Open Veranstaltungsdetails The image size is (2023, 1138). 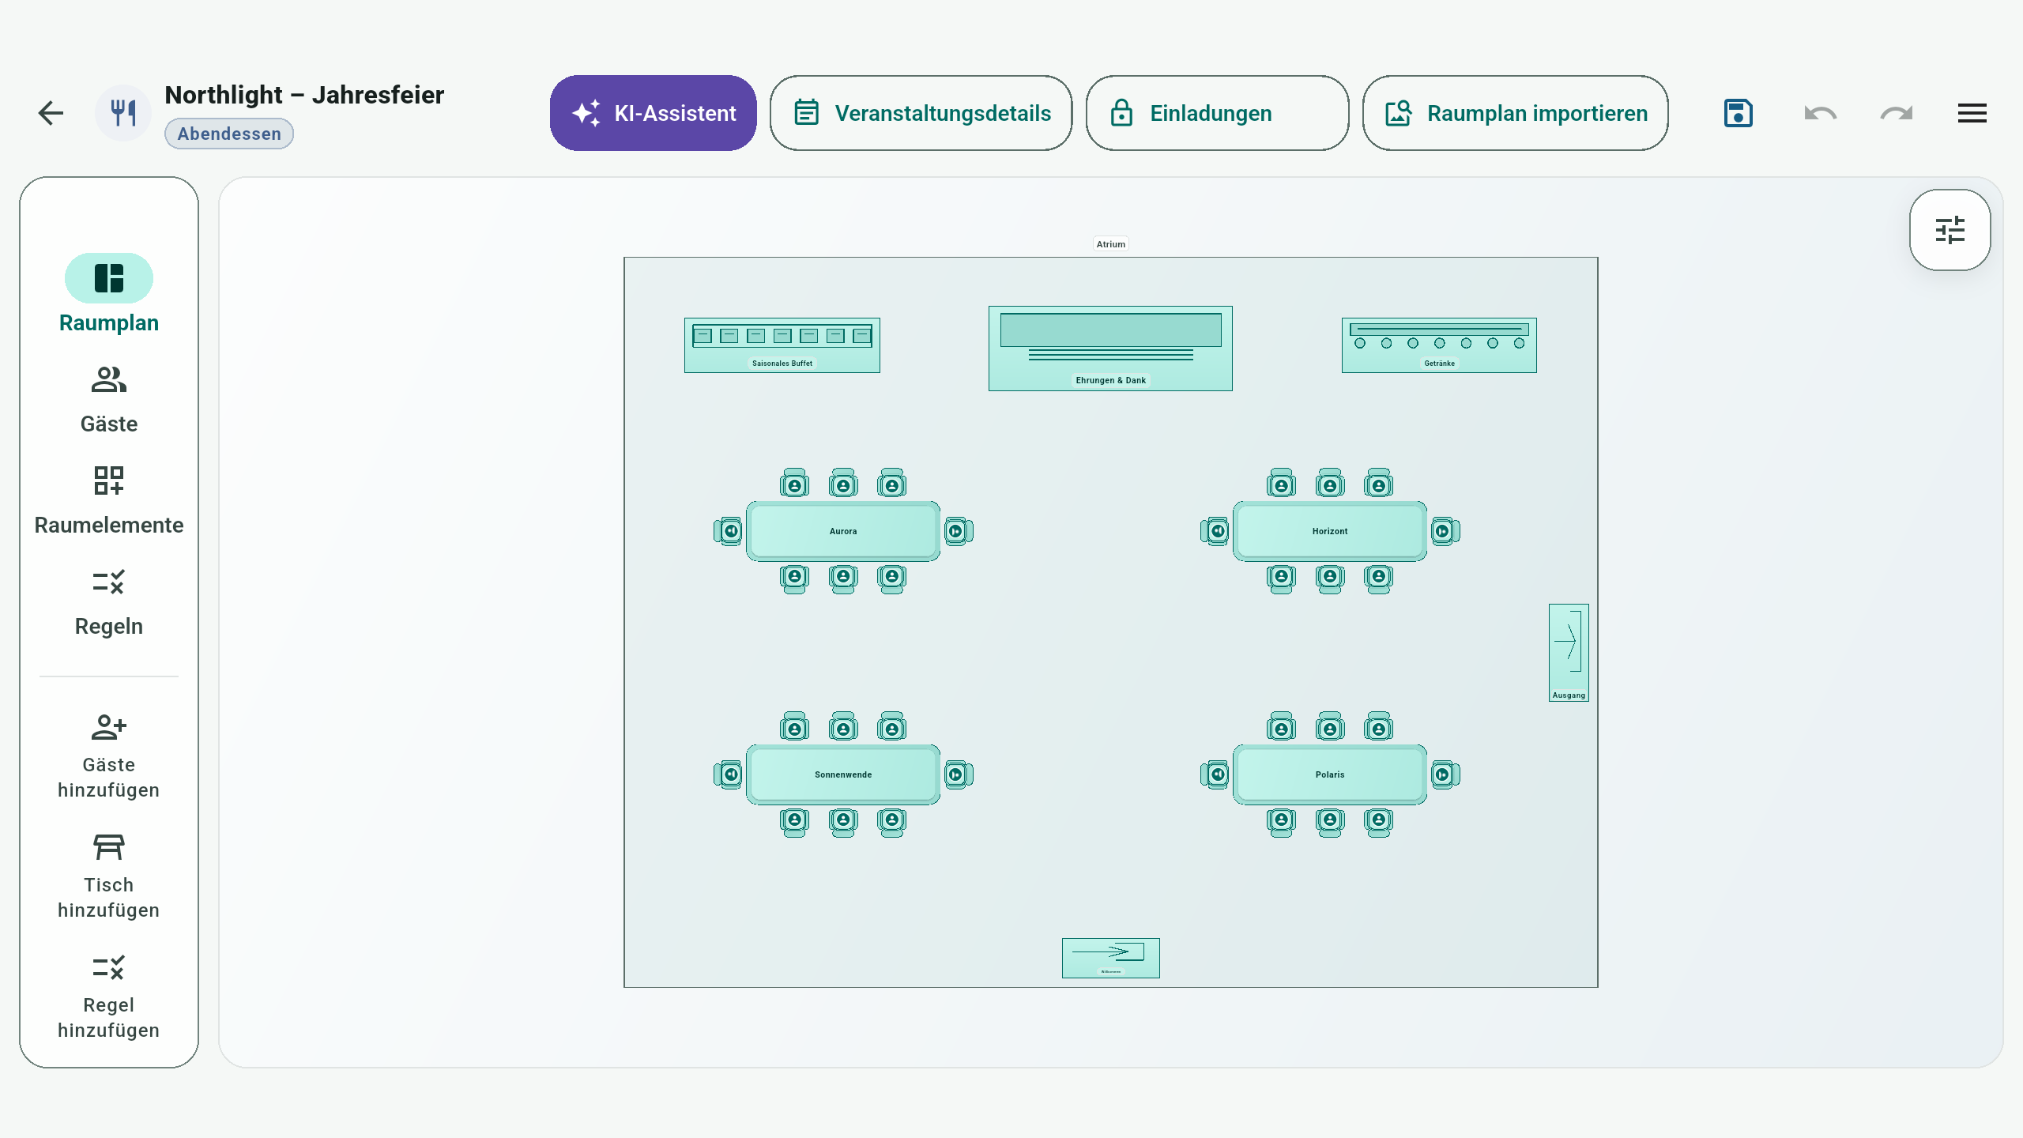(921, 113)
